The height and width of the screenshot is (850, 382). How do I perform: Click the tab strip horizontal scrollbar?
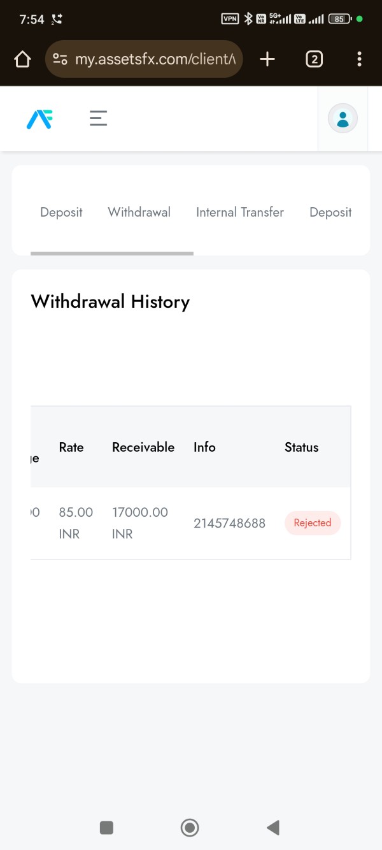(112, 253)
